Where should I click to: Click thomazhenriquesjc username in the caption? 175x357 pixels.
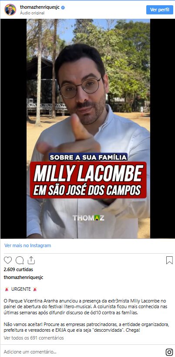(24, 277)
